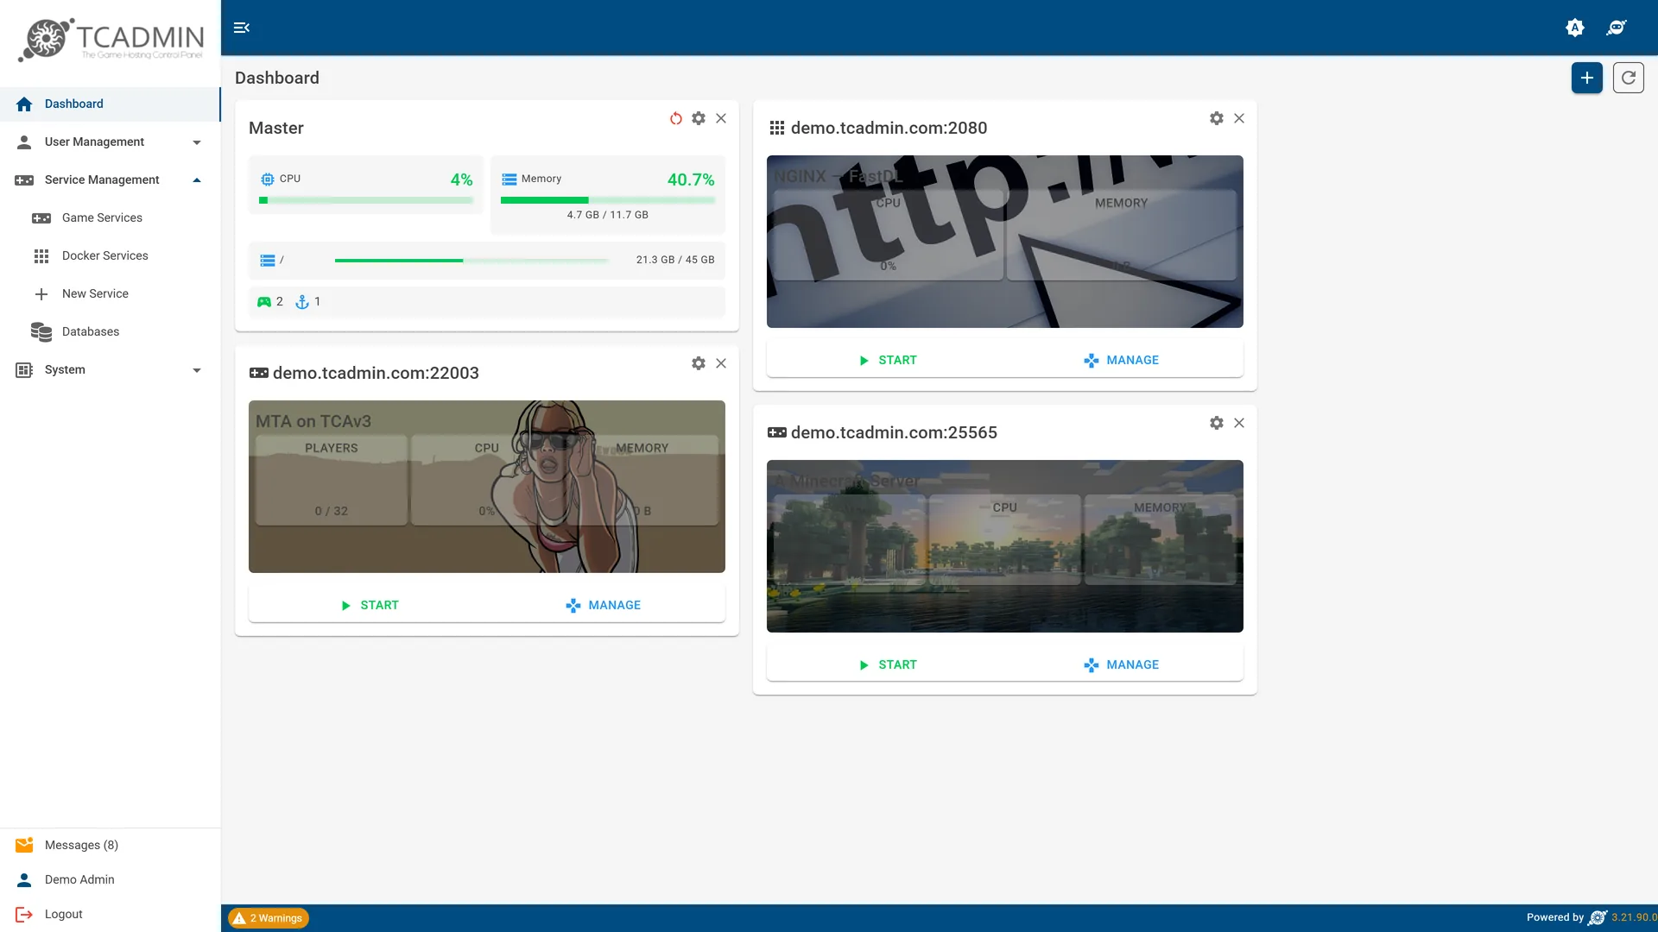1658x932 pixels.
Task: Open the Demo Admin profile
Action: pyautogui.click(x=111, y=879)
